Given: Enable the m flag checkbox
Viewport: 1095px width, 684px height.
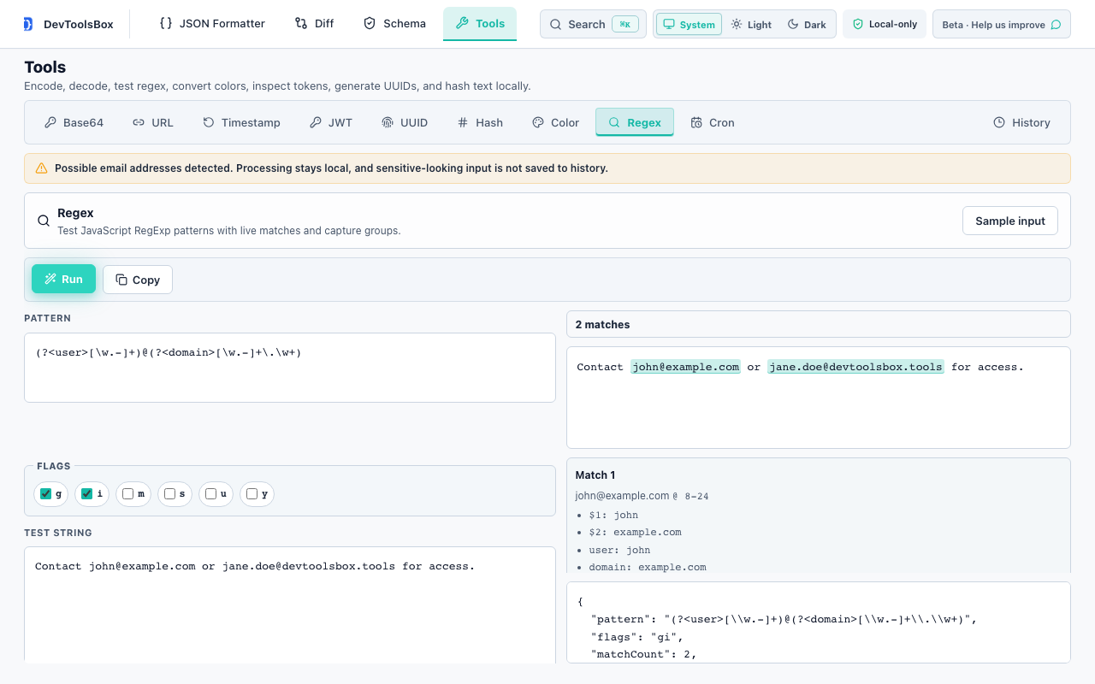Looking at the screenshot, I should pos(128,493).
